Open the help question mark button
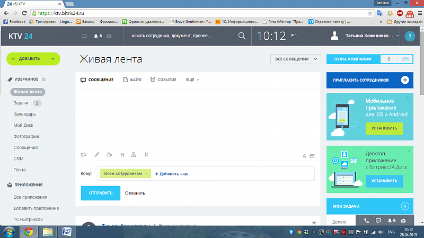Image resolution: width=424 pixels, height=238 pixels. 410,36
